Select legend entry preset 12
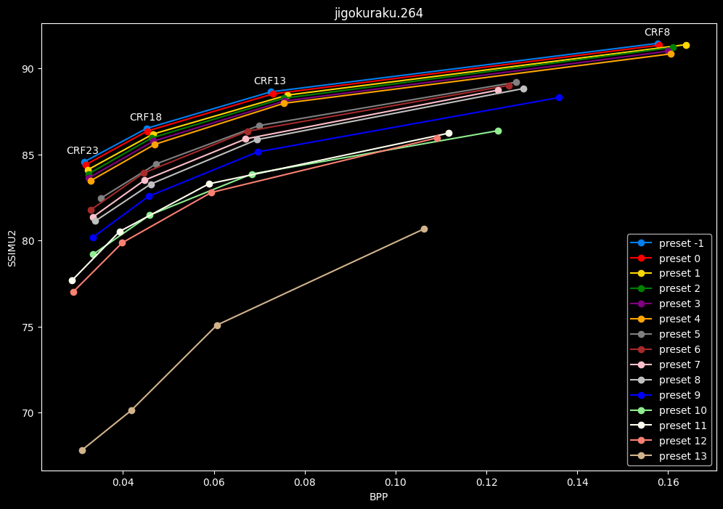 tap(668, 441)
